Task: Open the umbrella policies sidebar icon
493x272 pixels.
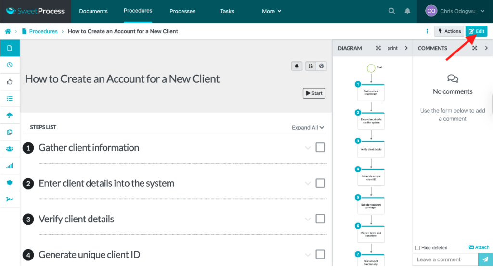Action: pyautogui.click(x=10, y=116)
